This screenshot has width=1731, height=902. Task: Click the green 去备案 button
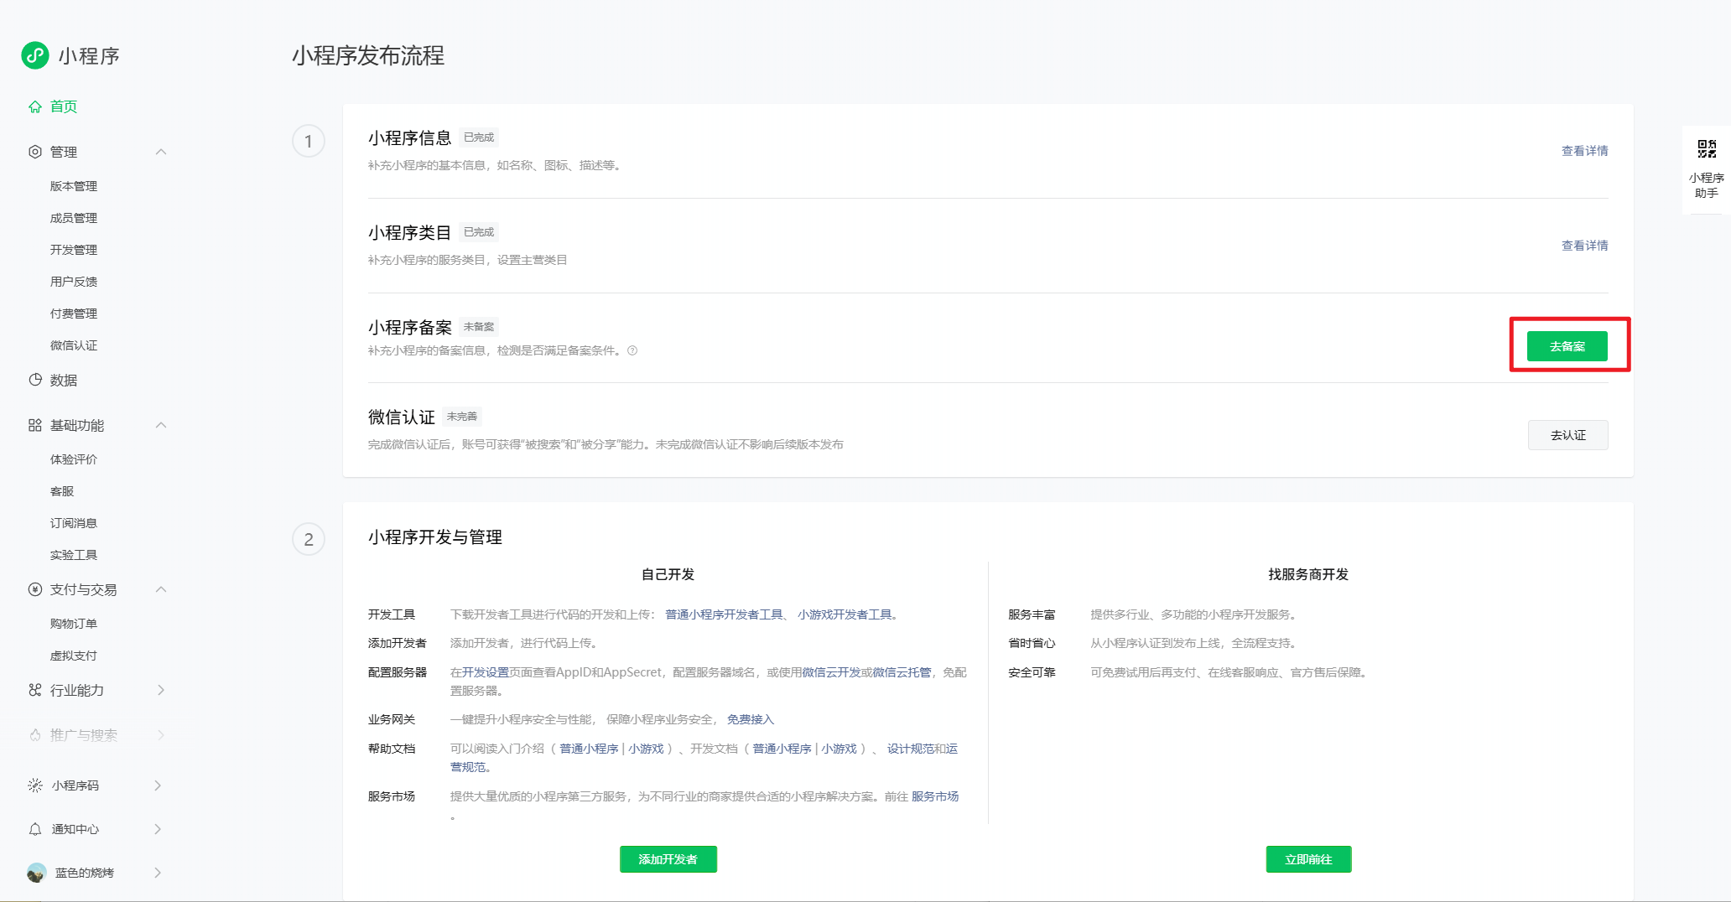pos(1567,346)
